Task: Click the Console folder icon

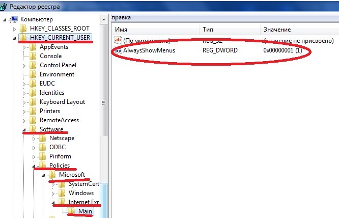Action: pos(33,56)
